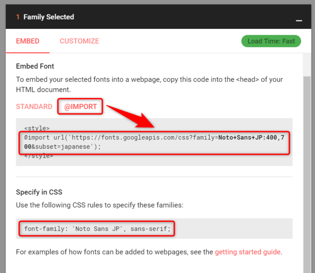Select the @IMPORT embed option

(81, 107)
